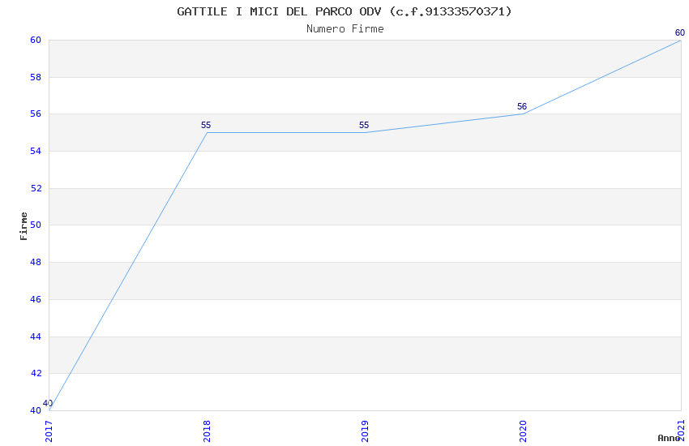
Task: Click the y-axis tick value 58
Action: [36, 77]
